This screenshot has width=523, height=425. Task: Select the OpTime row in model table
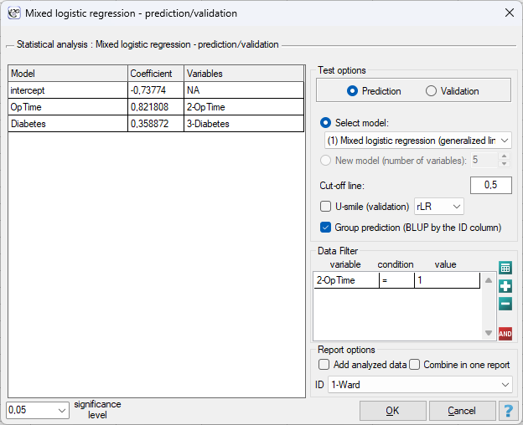coord(156,107)
